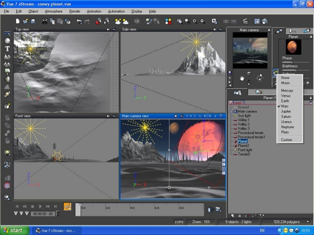Open a scene with the Open folder icon
The height and width of the screenshot is (235, 314).
[x=26, y=21]
